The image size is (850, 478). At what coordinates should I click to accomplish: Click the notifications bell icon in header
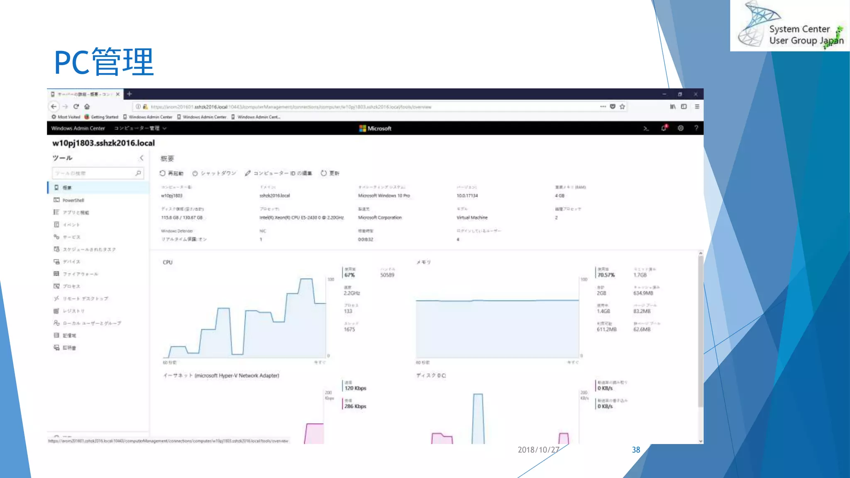click(664, 128)
